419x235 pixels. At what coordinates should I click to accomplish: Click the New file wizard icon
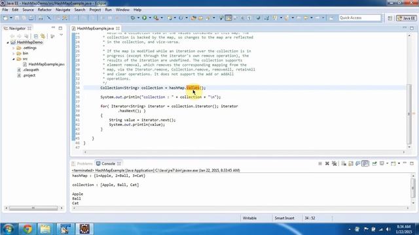click(5, 18)
